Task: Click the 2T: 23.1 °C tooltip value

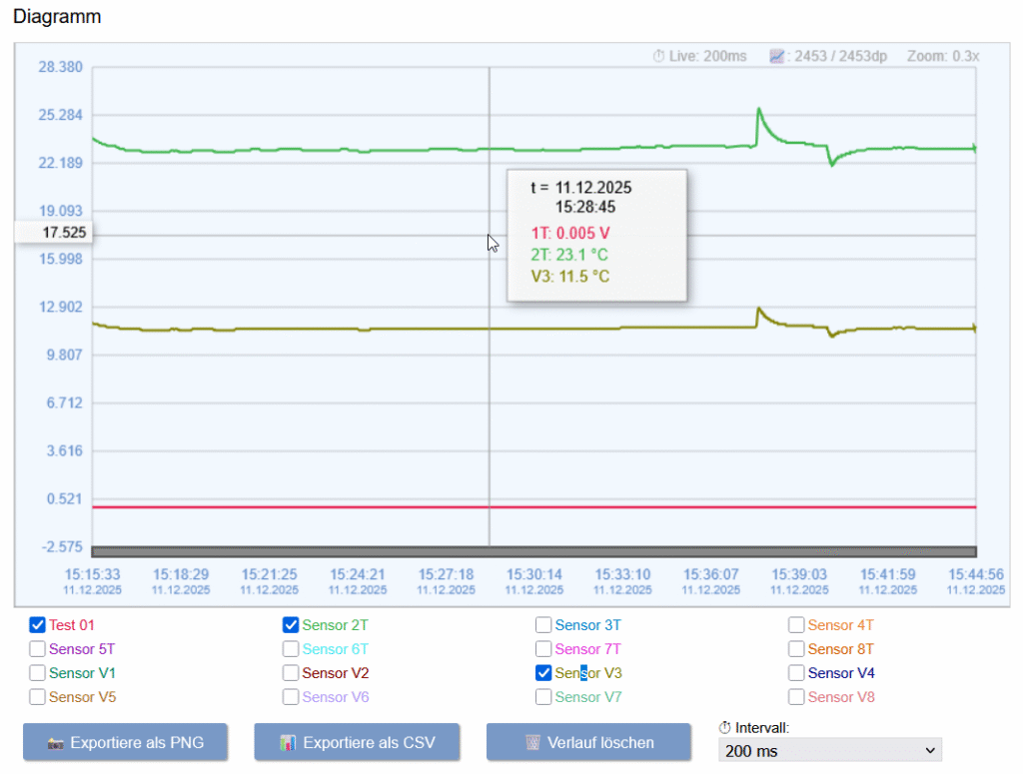Action: click(568, 255)
